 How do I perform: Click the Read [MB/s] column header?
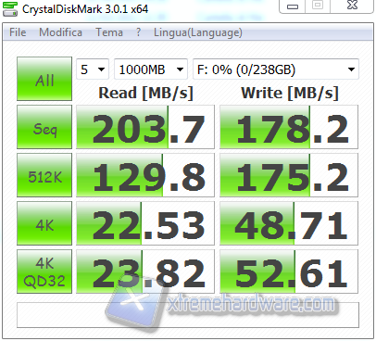145,93
